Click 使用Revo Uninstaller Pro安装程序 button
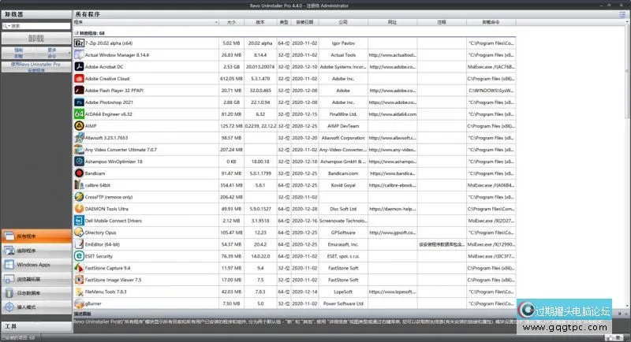Viewport: 631px width, 342px height. coord(34,65)
